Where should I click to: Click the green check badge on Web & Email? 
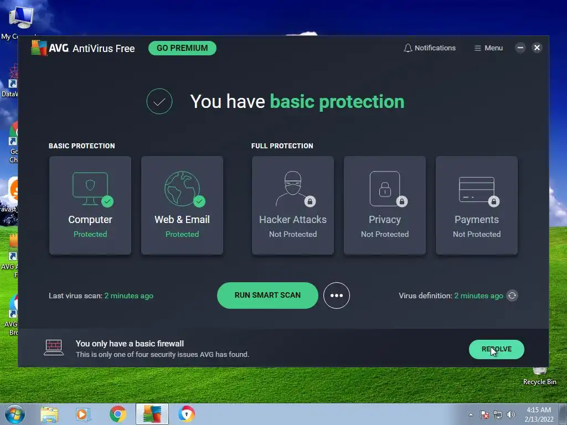[x=199, y=201]
